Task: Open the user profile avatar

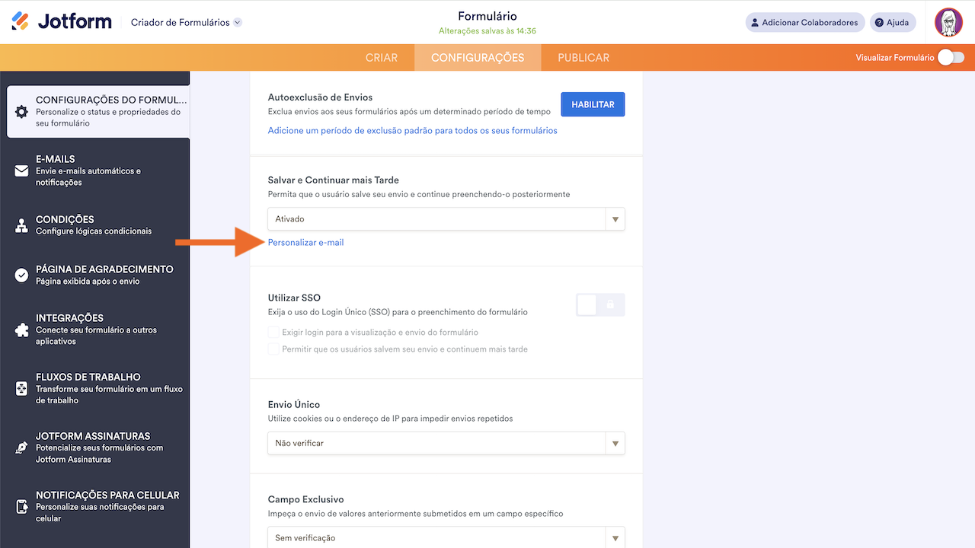Action: click(948, 22)
